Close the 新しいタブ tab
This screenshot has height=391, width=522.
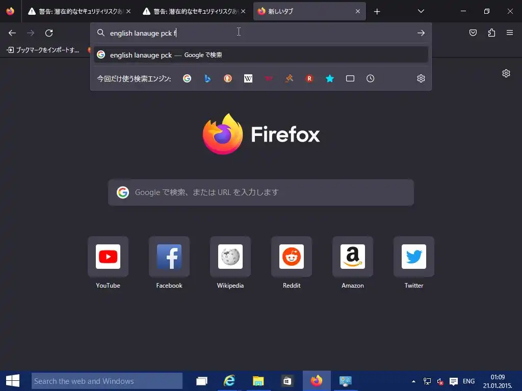click(357, 11)
